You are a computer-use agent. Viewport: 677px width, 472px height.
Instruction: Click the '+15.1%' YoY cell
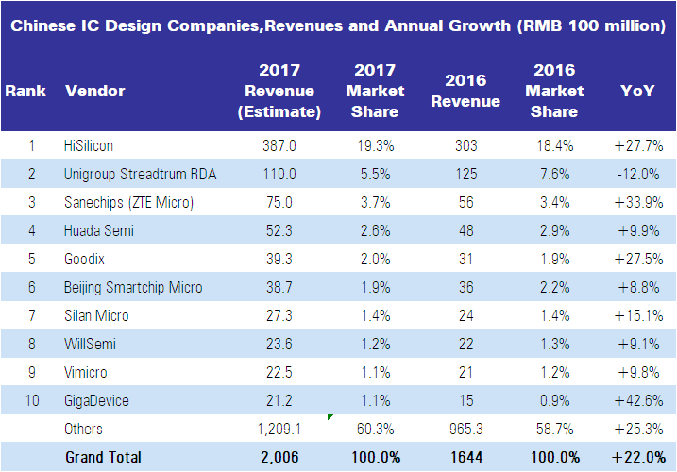638,315
